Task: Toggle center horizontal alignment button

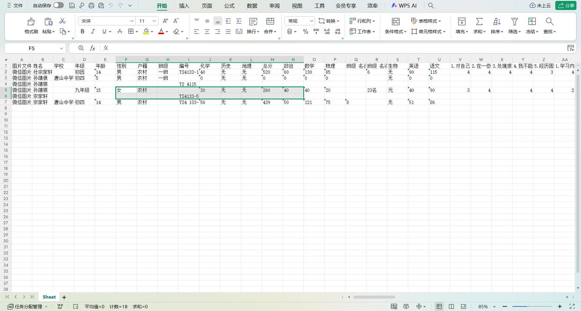Action: [x=207, y=31]
